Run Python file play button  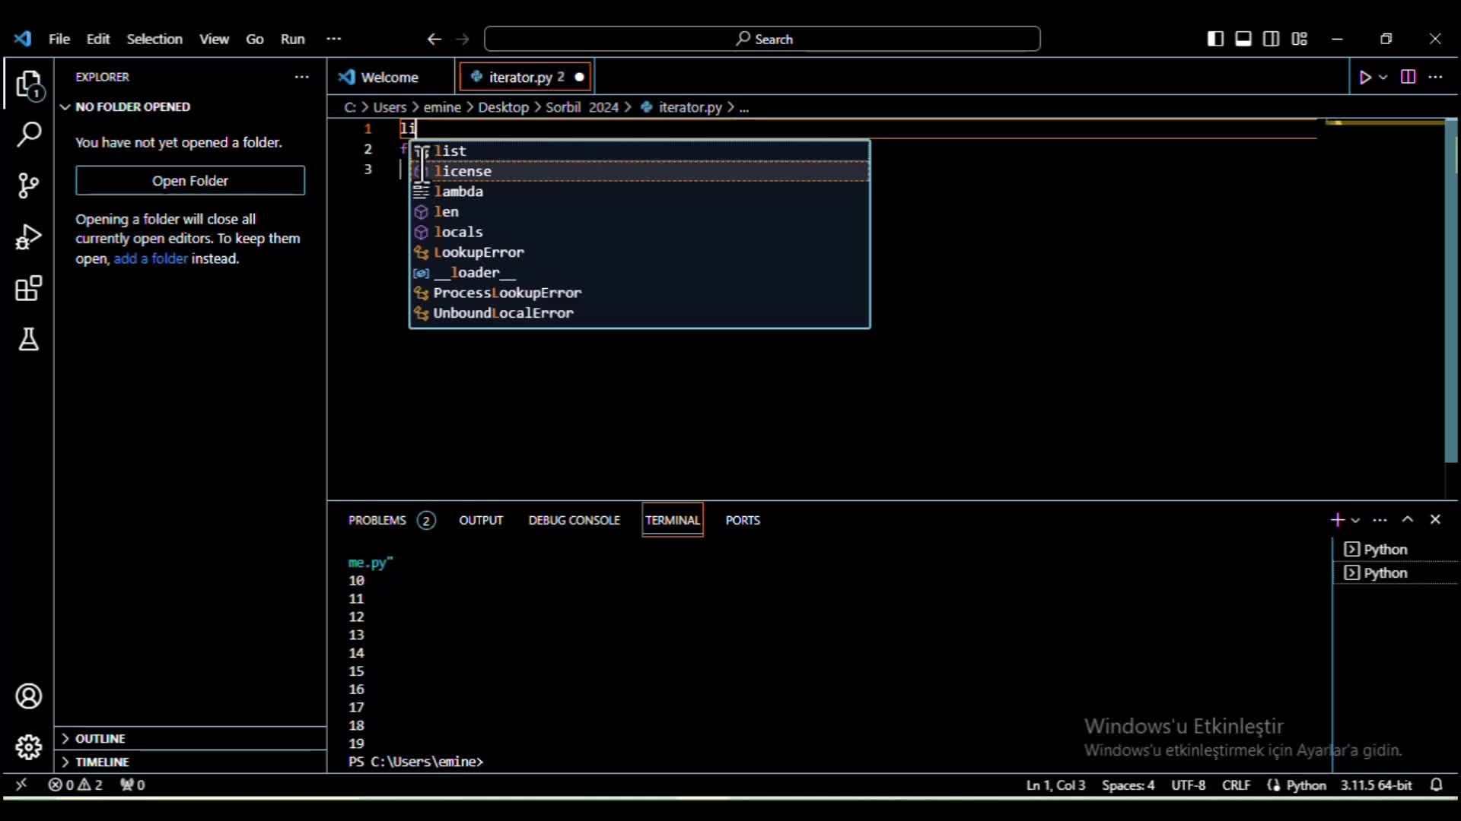1365,77
